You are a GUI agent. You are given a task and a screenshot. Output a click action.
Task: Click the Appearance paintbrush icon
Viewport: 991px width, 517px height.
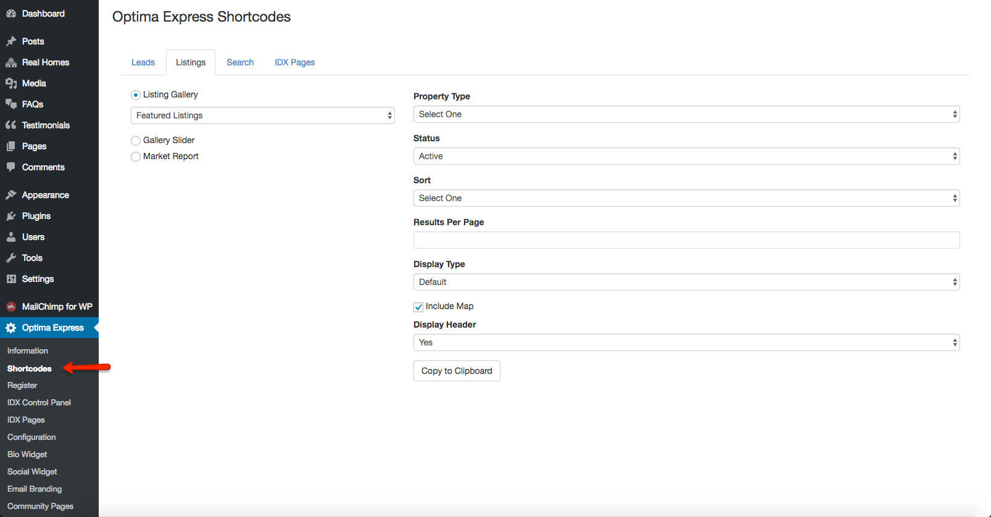tap(11, 195)
